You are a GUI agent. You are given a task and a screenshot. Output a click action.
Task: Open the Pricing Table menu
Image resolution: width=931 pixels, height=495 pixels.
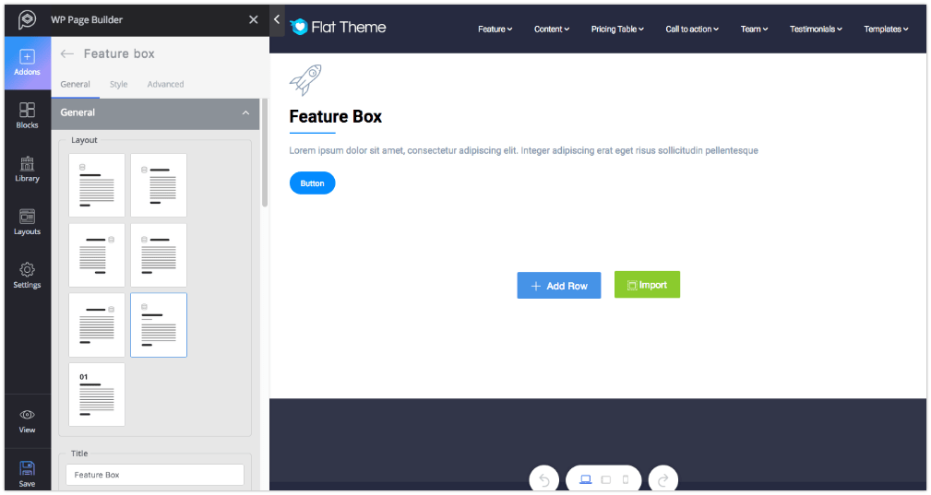tap(617, 29)
